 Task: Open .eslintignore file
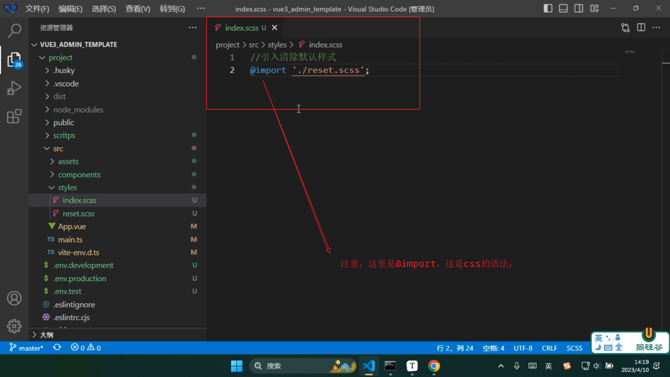pyautogui.click(x=117, y=304)
